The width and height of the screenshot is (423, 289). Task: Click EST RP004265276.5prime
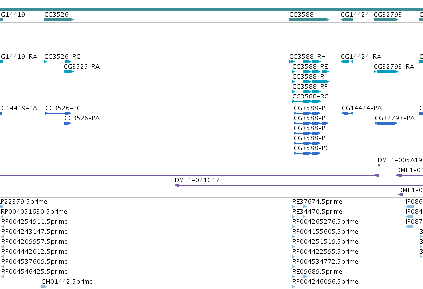click(294, 227)
